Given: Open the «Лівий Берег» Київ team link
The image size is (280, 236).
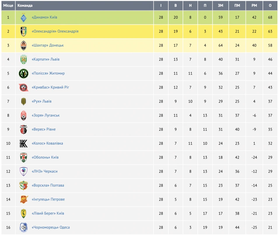Looking at the screenshot, I should (48, 213).
